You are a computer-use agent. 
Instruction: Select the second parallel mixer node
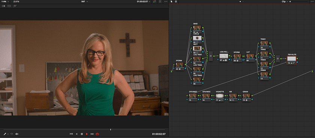tap(277, 59)
